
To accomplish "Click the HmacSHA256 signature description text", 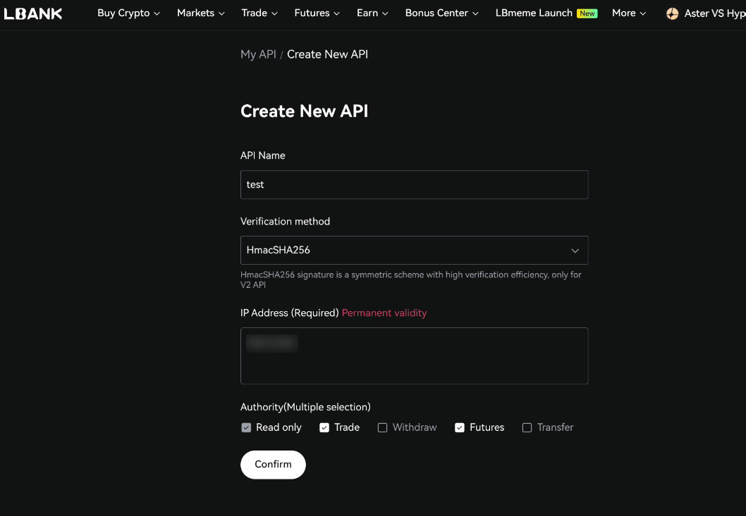I will [410, 280].
